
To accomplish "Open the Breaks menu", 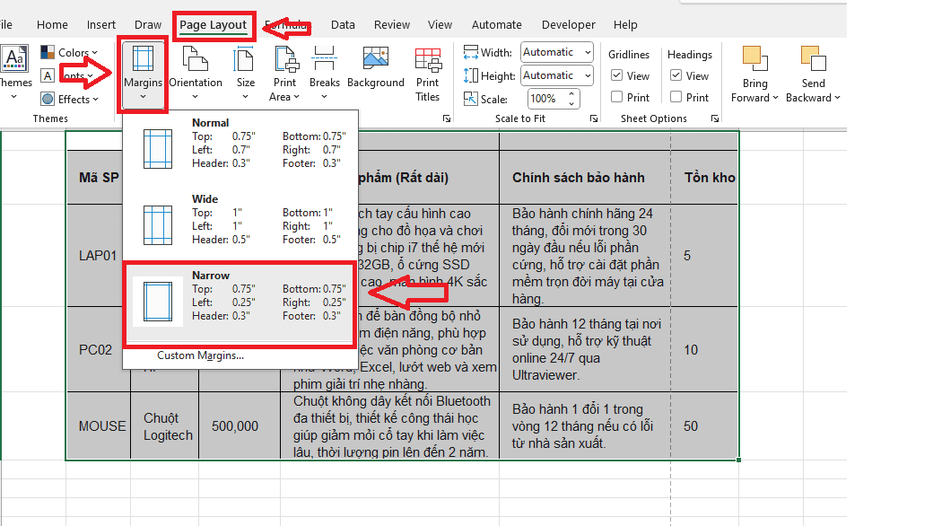I will [x=324, y=74].
